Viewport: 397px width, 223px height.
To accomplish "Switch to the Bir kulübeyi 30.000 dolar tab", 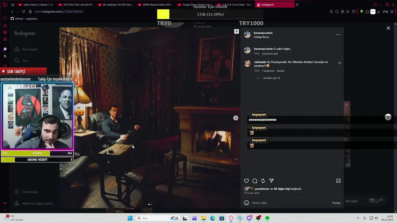I will (115, 5).
